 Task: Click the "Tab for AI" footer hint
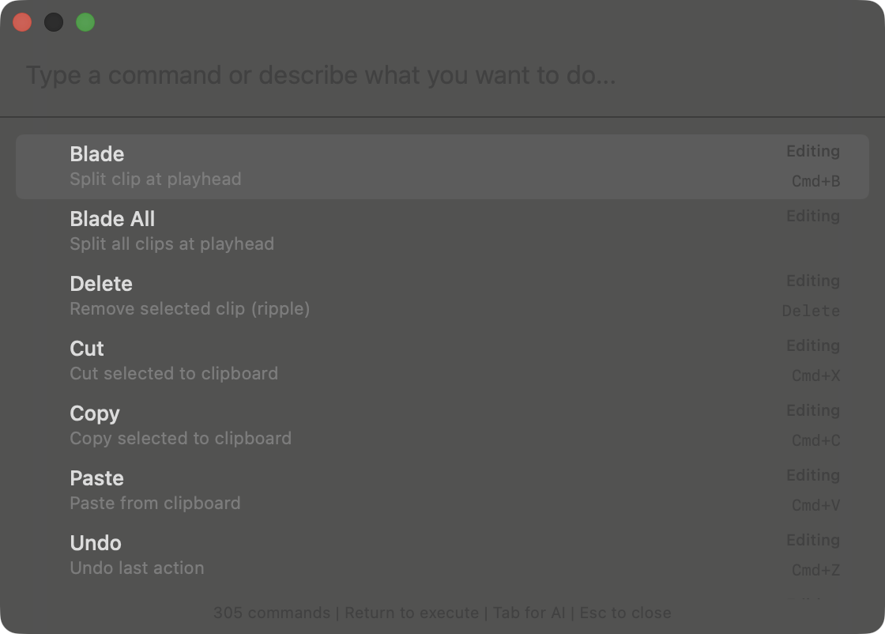coord(529,613)
